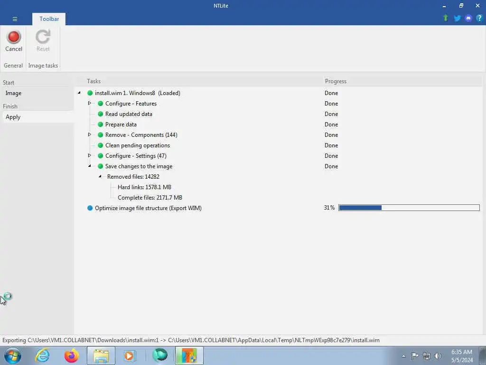Viewport: 486px width, 365px height.
Task: Click the Reset icon
Action: (x=43, y=37)
